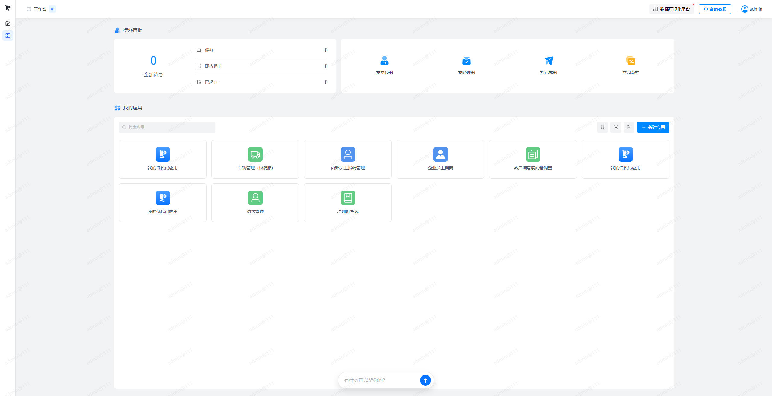
Task: Open the edit/compose icon in the left sidebar
Action: (x=8, y=24)
